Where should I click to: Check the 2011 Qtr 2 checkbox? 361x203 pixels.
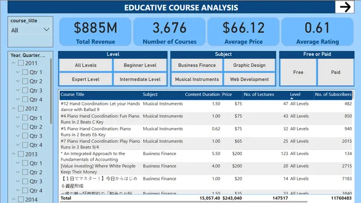[x=25, y=81]
